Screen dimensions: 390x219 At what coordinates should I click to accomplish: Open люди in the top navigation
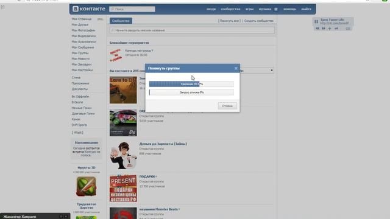tap(211, 9)
